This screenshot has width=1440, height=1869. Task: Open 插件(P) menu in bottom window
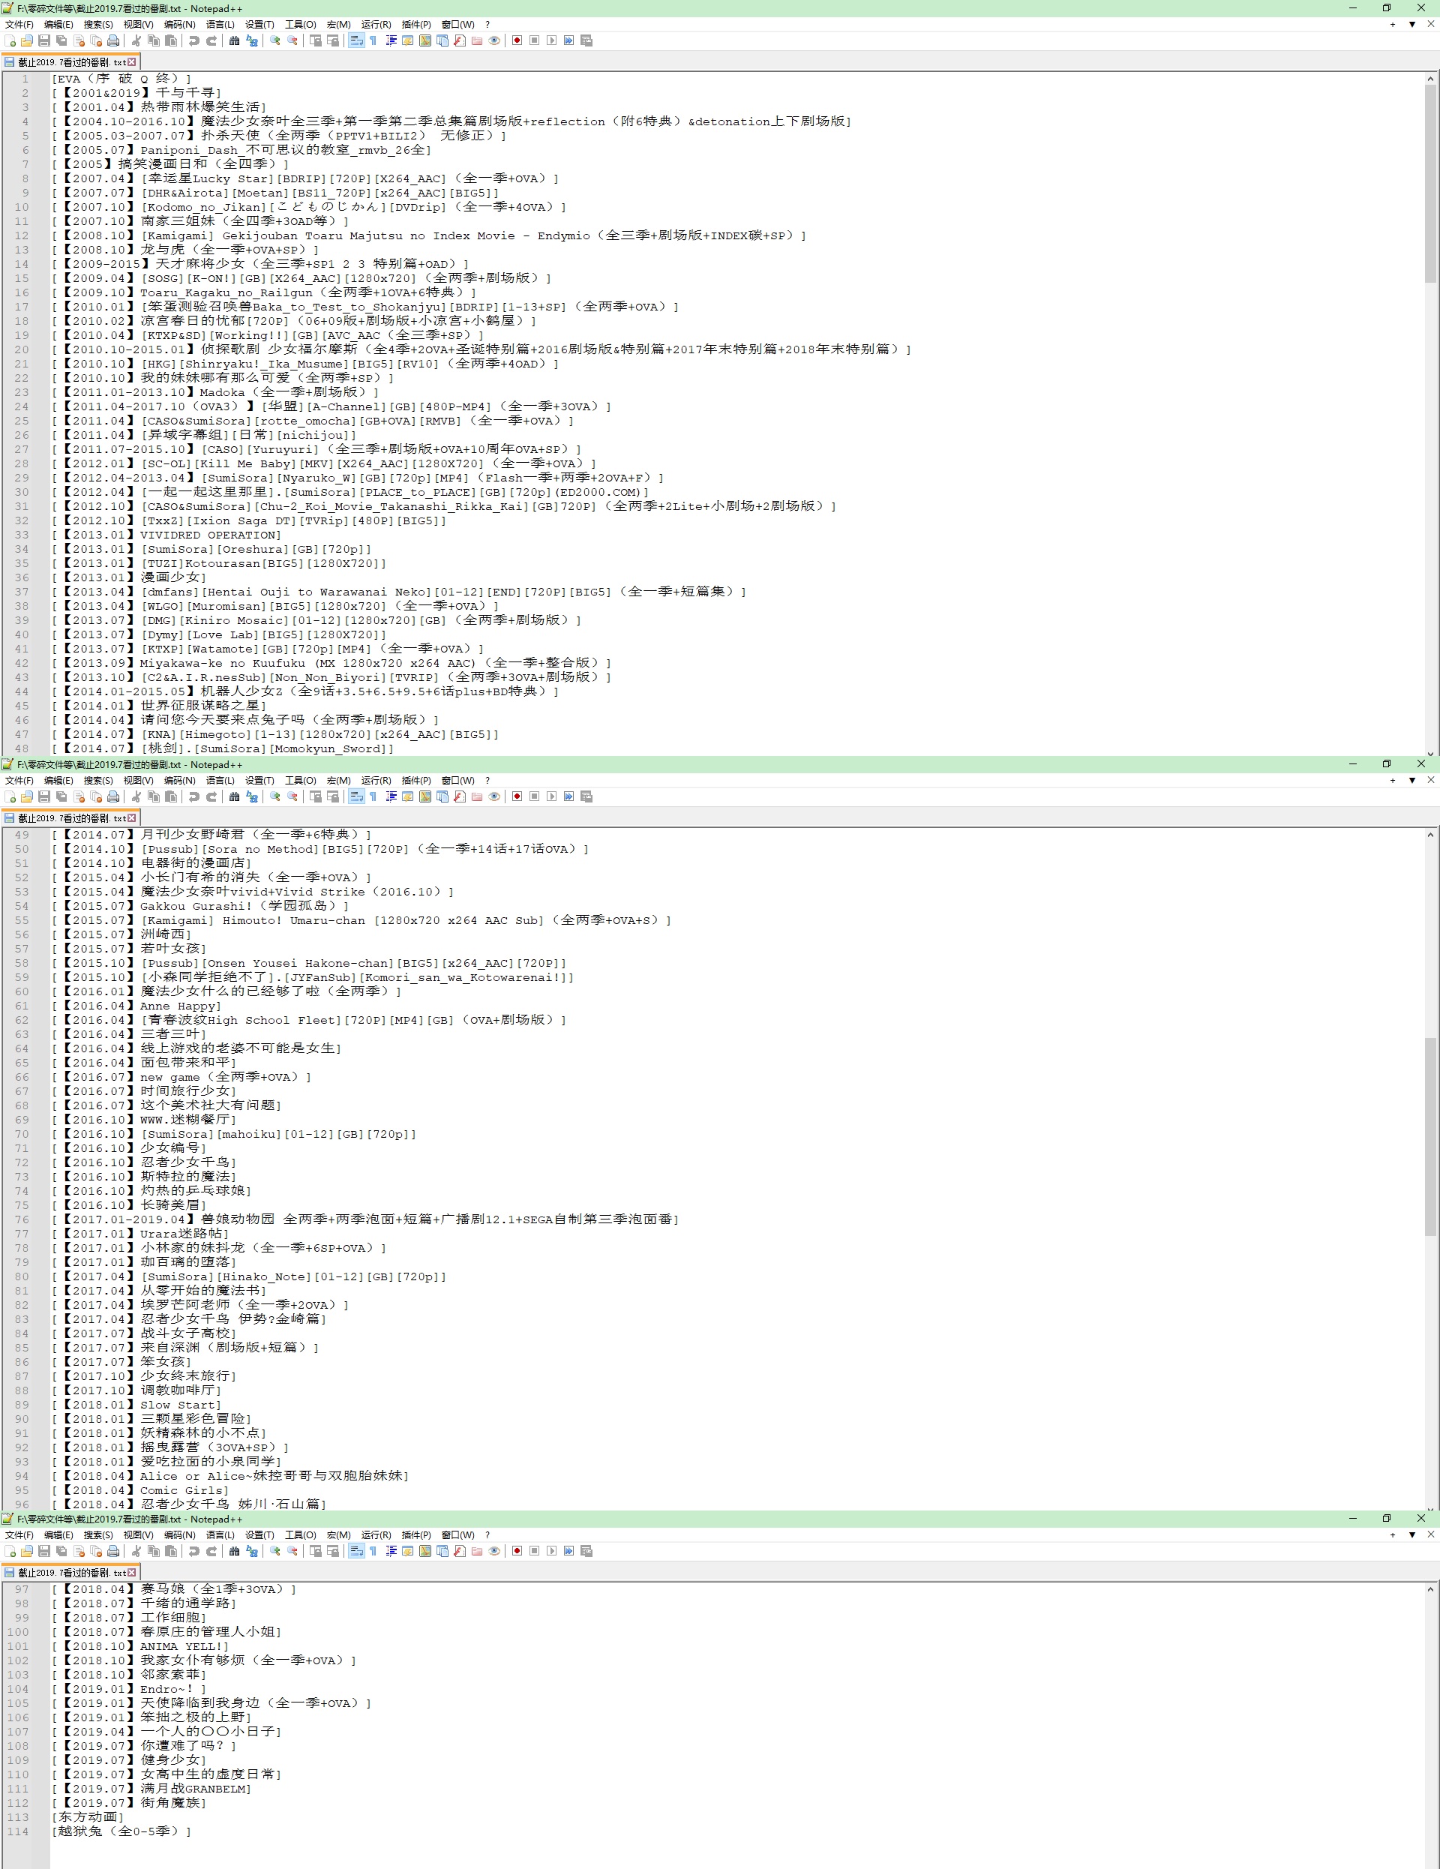click(415, 1534)
